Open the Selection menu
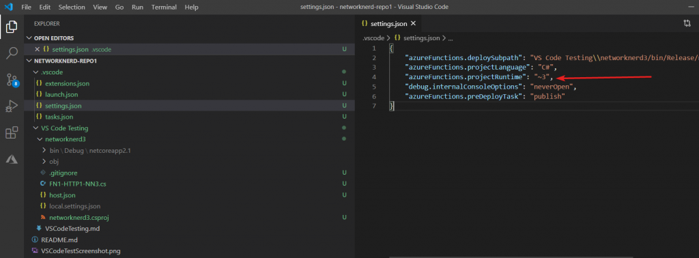Screen dimensions: 699x258 tap(72, 7)
